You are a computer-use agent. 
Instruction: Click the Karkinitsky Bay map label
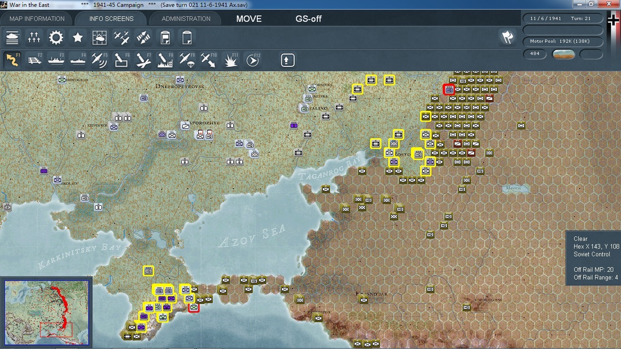(80, 256)
